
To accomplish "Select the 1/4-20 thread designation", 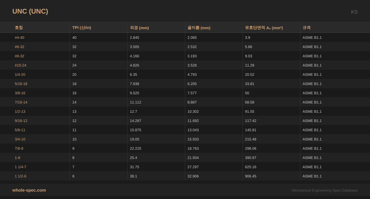I will coord(20,75).
